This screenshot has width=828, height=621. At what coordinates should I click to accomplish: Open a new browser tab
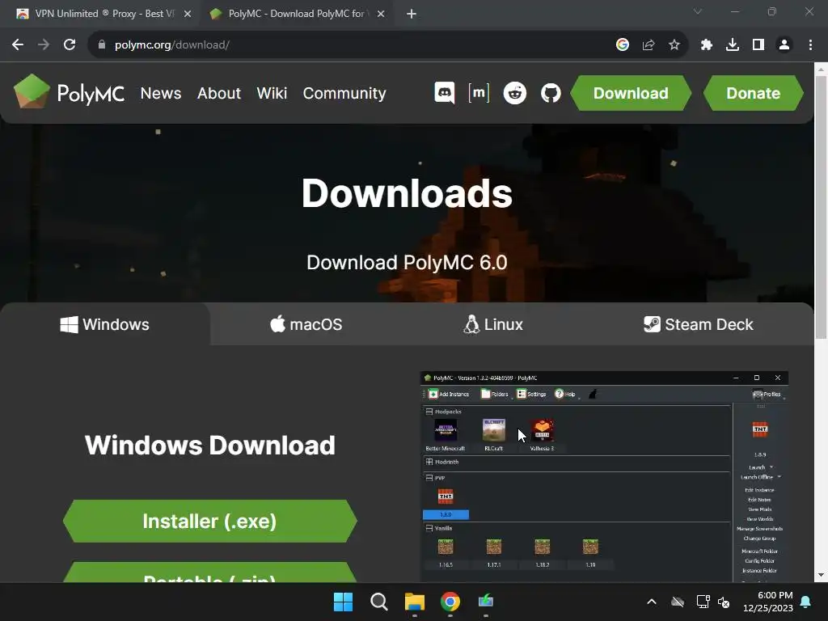[412, 14]
